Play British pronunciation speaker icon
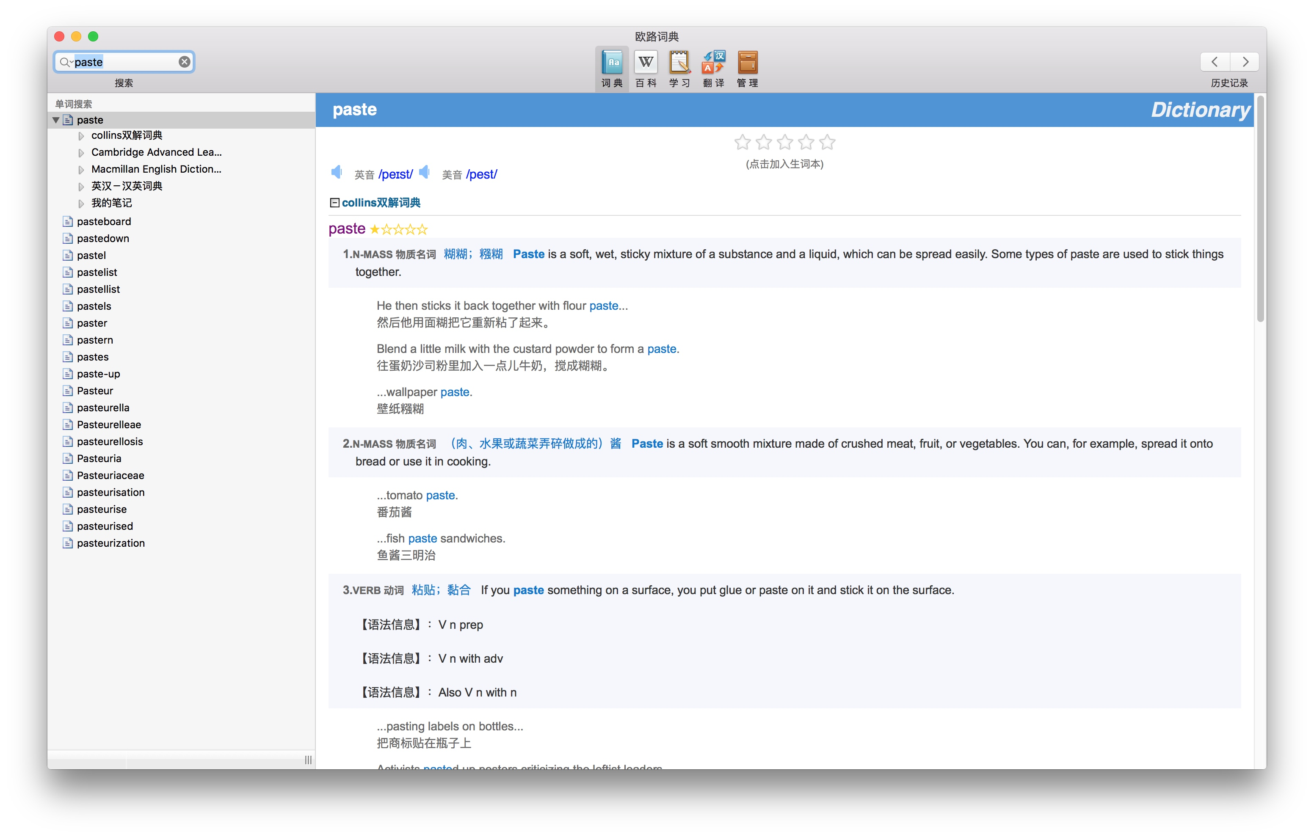The image size is (1314, 837). click(337, 172)
